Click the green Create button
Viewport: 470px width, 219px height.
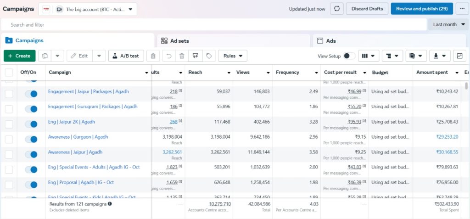point(19,56)
